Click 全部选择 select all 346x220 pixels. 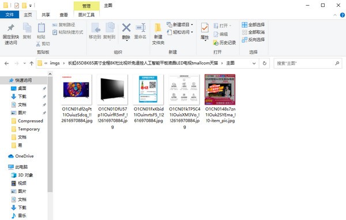point(253,24)
